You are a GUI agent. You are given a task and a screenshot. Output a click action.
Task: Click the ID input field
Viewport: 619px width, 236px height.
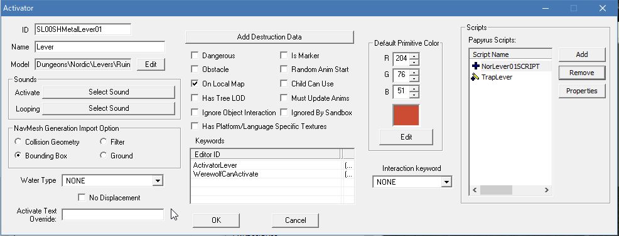83,29
